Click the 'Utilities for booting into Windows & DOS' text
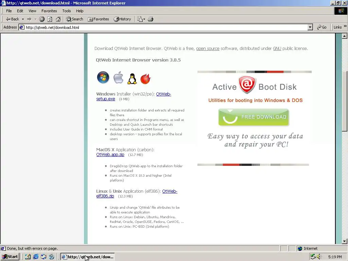348x261 pixels. (256, 100)
